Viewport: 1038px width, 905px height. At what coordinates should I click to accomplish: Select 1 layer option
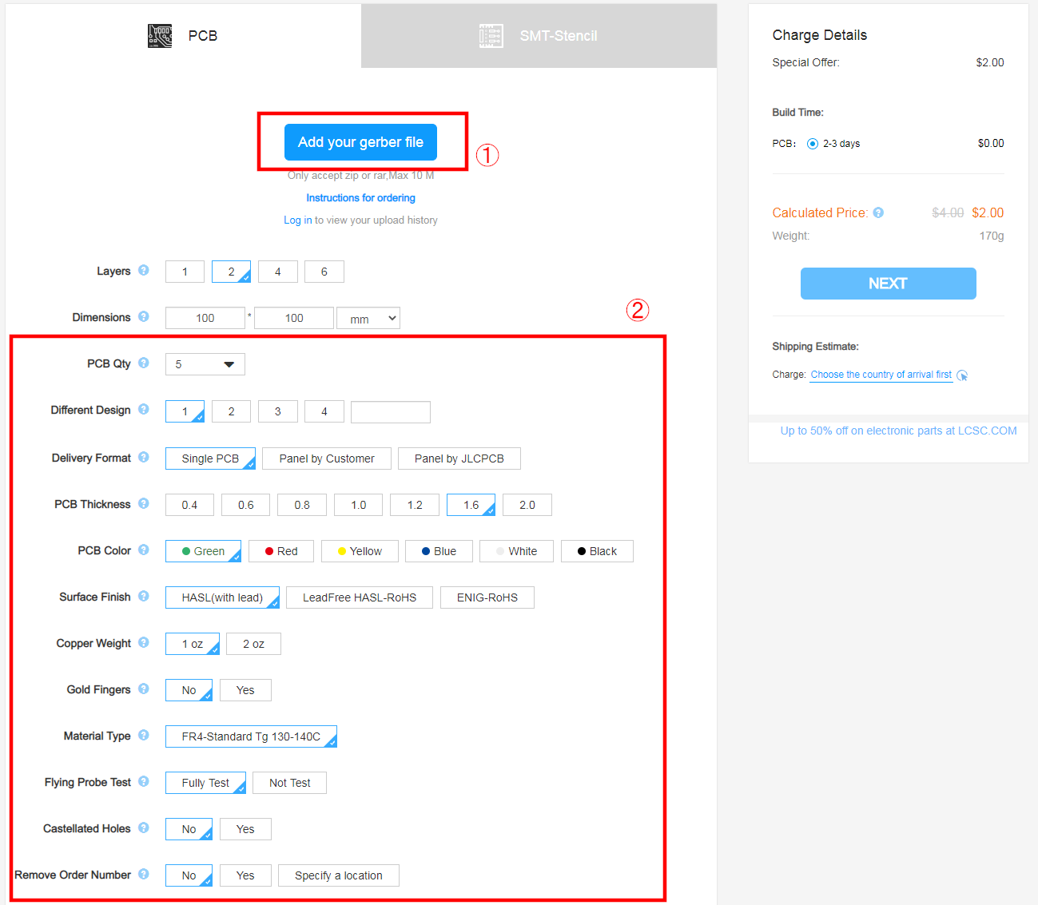click(185, 272)
